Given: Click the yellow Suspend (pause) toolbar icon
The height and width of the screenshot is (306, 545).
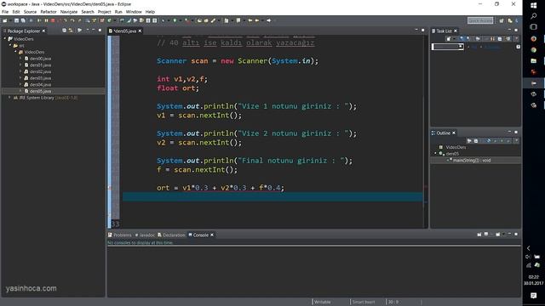Looking at the screenshot, I should click(46, 20).
